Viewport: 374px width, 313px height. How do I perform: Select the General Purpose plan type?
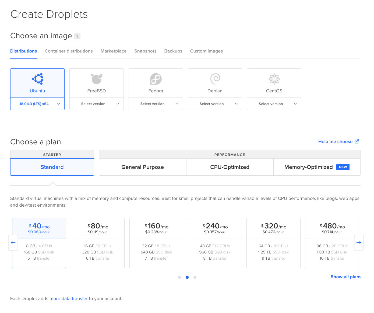point(143,167)
